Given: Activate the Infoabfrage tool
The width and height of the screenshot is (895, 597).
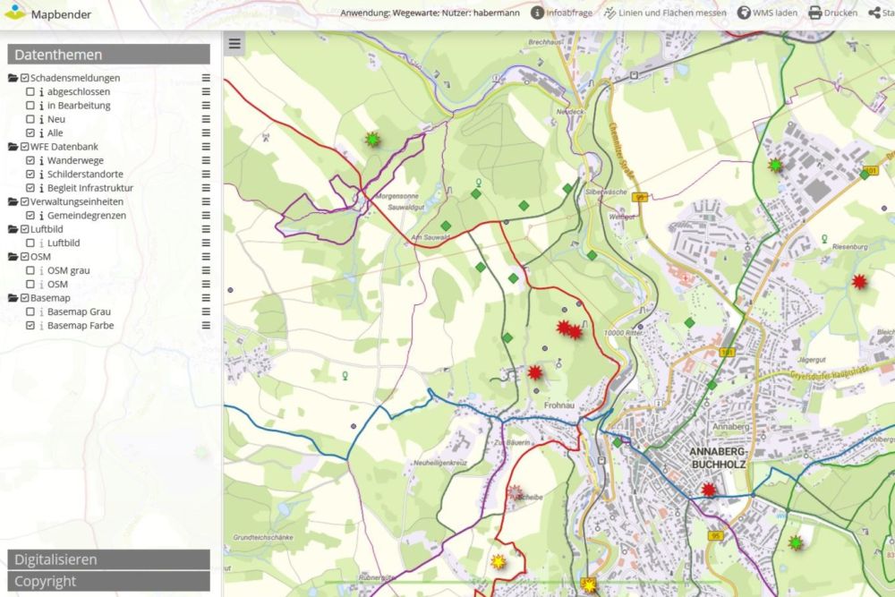Looking at the screenshot, I should click(562, 13).
